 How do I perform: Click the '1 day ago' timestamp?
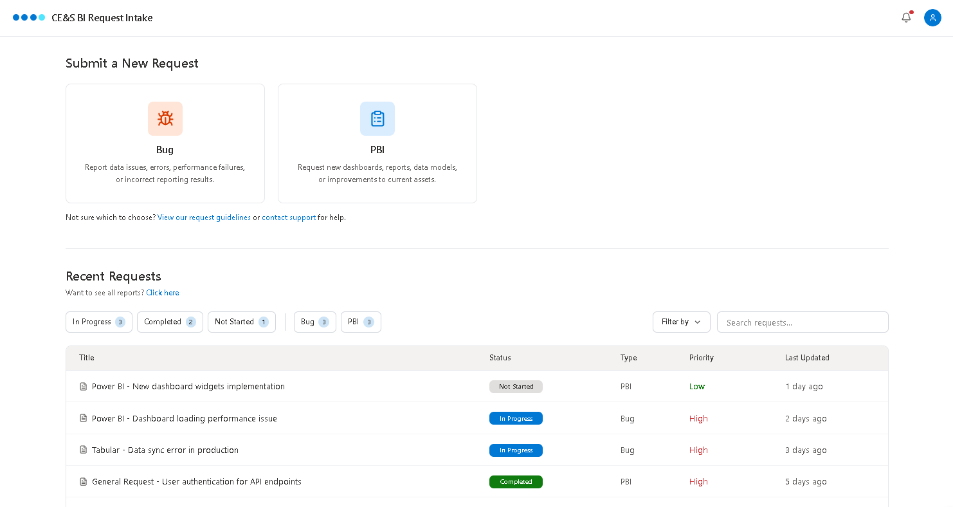(x=804, y=387)
